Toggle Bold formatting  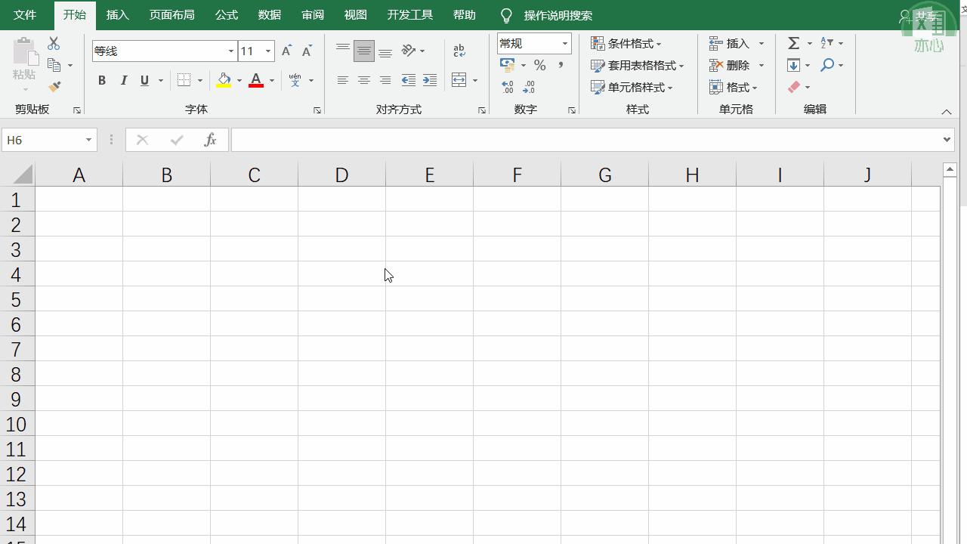(102, 80)
